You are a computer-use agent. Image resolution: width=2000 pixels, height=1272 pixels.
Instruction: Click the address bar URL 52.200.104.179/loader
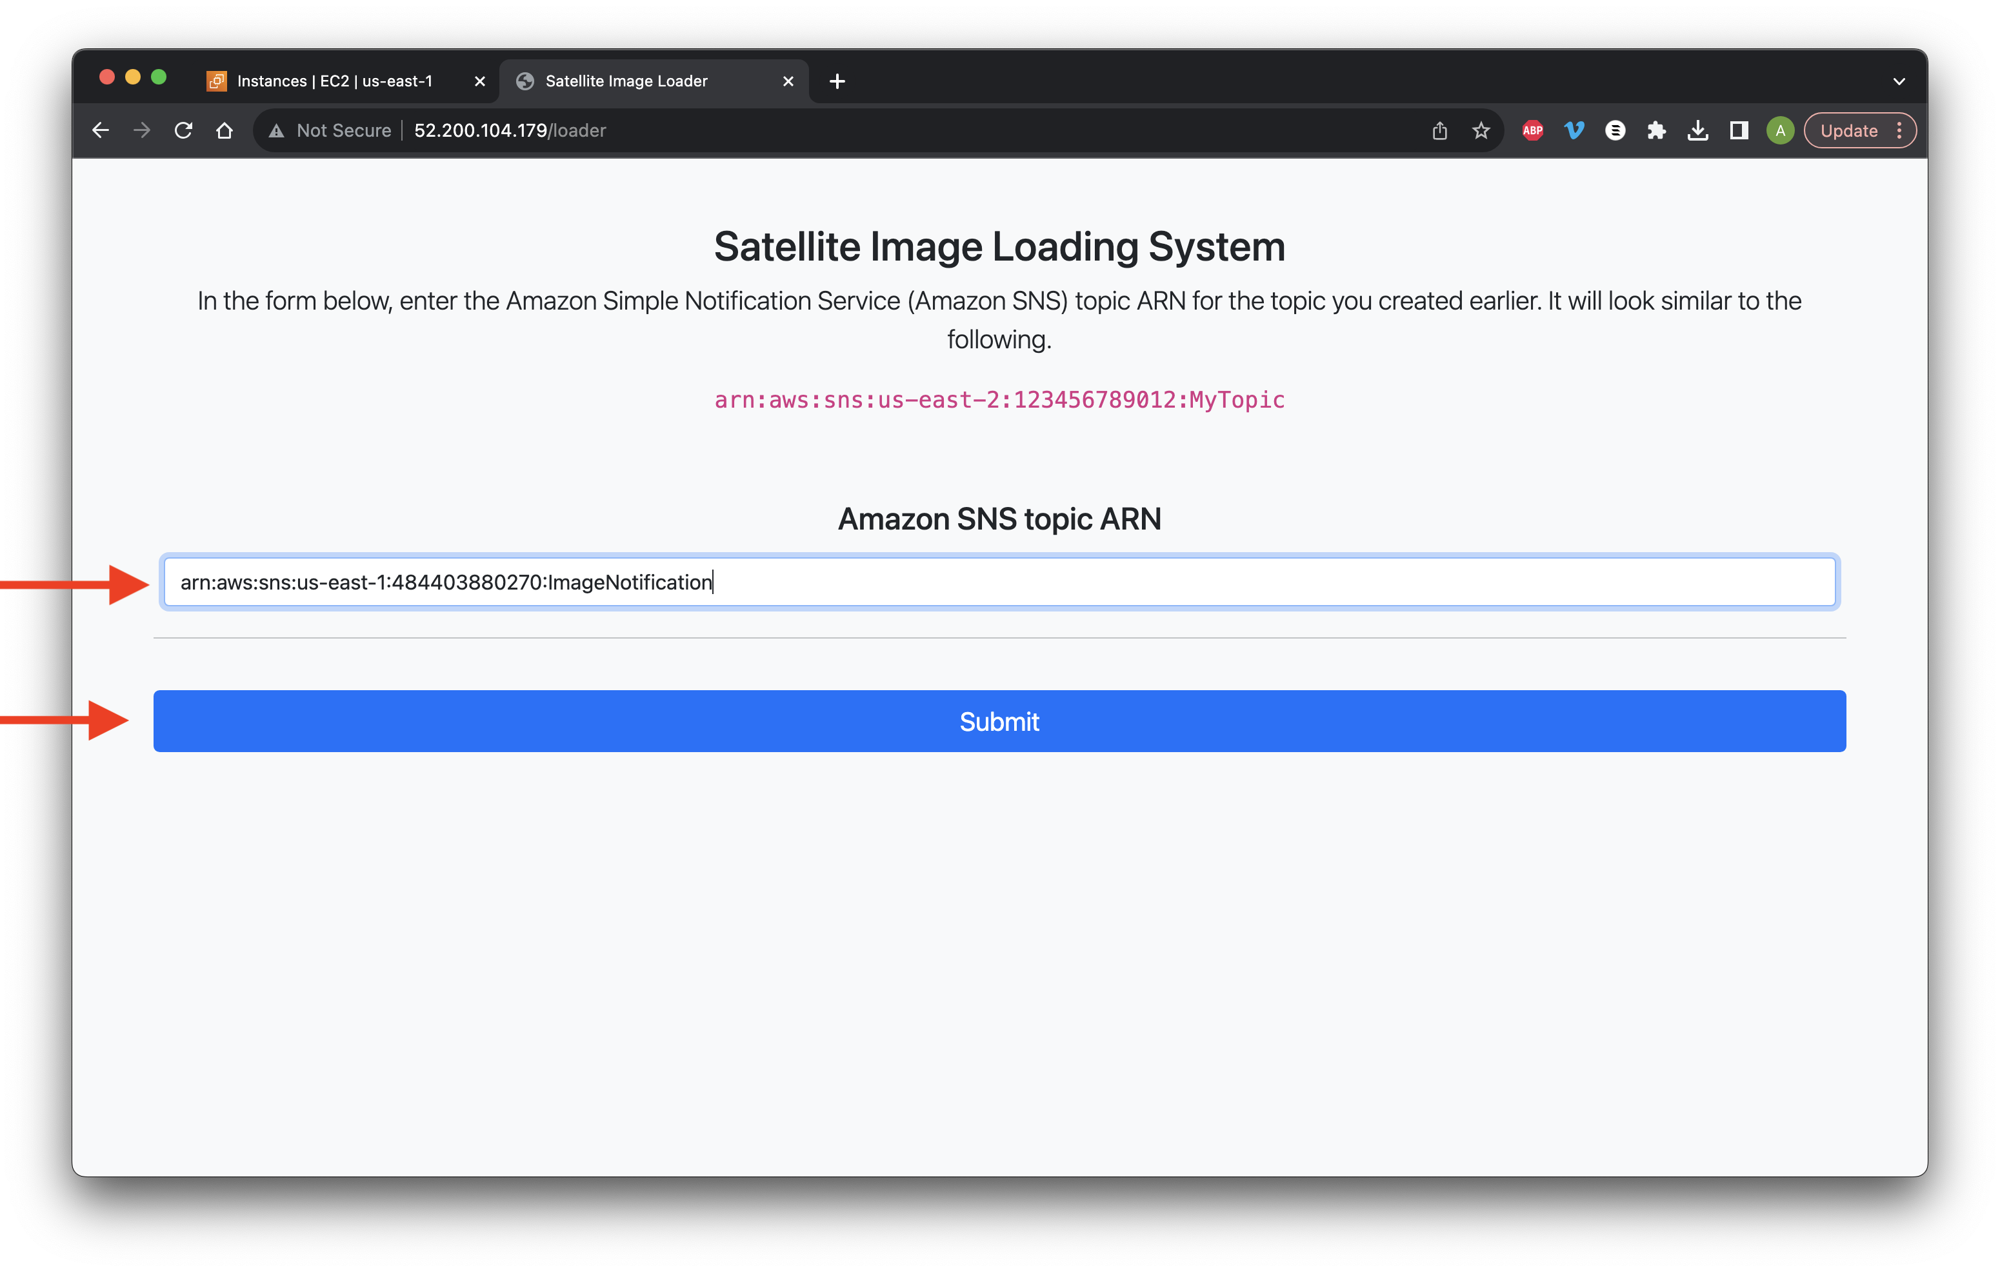coord(510,130)
